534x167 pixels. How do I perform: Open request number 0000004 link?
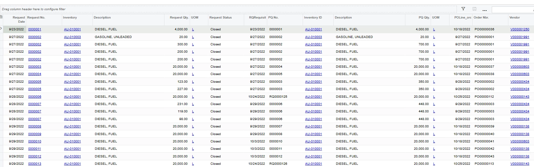pos(35,74)
